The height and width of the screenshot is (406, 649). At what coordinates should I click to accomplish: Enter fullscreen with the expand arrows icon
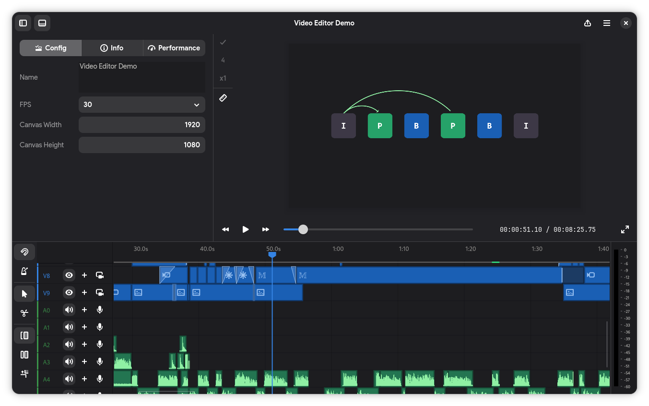click(x=625, y=229)
